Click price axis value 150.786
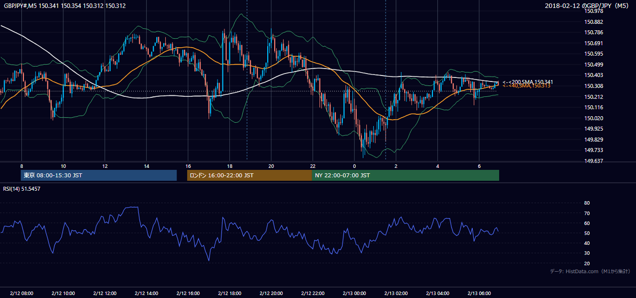The image size is (636, 298). tap(594, 33)
